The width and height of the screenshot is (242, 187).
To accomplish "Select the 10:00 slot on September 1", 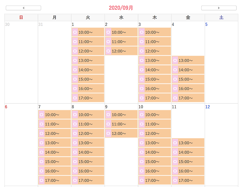I will [88, 32].
